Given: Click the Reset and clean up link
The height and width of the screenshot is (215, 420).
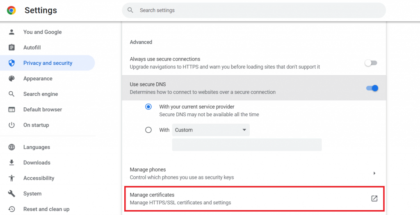Looking at the screenshot, I should (x=46, y=209).
